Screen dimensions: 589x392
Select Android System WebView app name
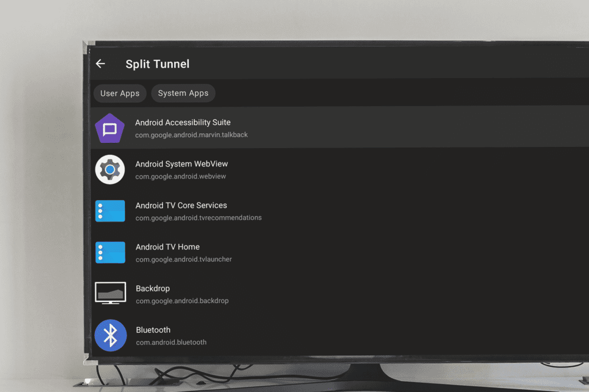181,164
